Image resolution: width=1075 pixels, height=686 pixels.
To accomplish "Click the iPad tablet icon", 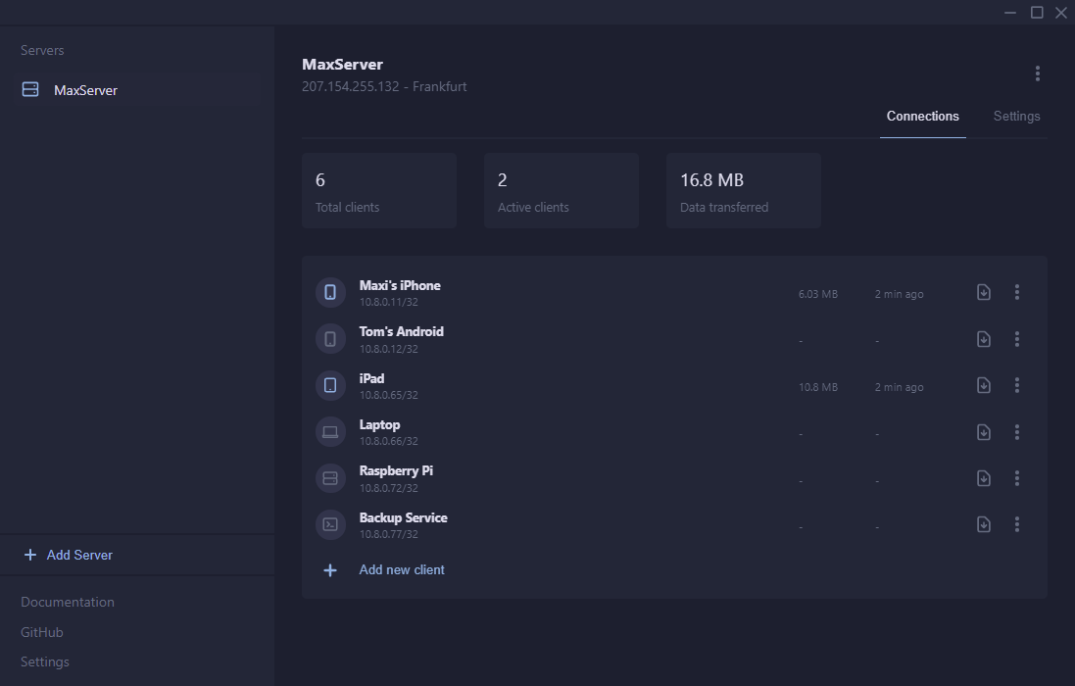I will tap(330, 385).
